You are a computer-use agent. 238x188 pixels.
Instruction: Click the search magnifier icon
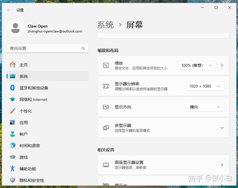pos(83,48)
